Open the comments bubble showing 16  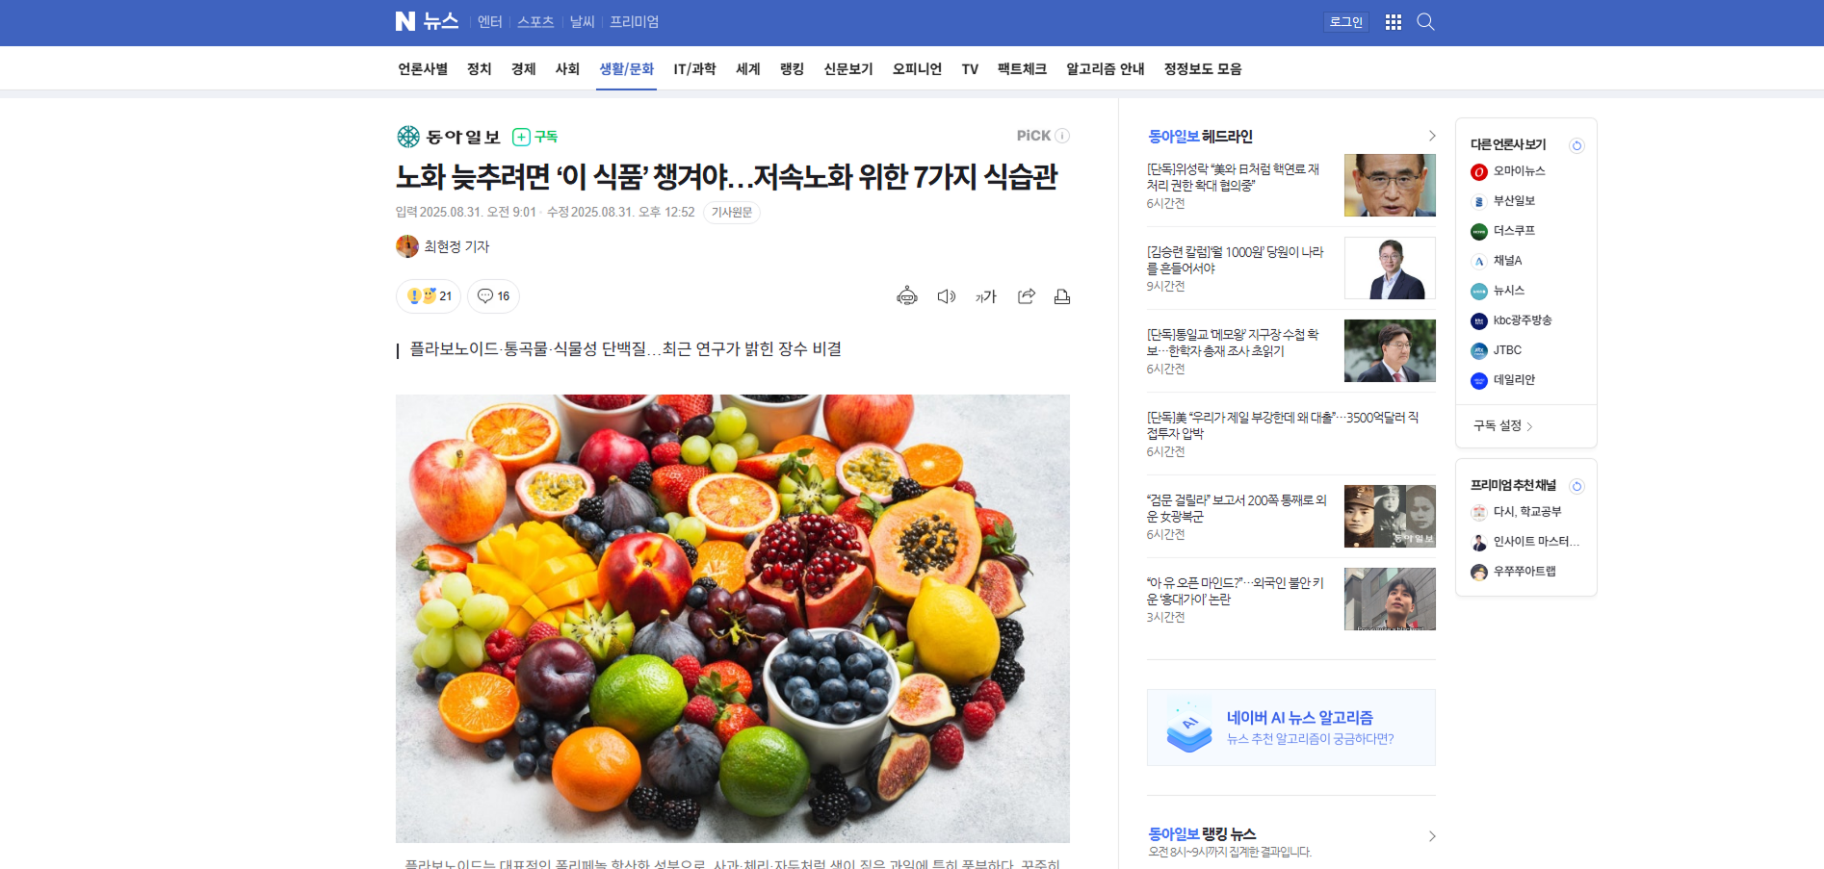[x=493, y=296]
